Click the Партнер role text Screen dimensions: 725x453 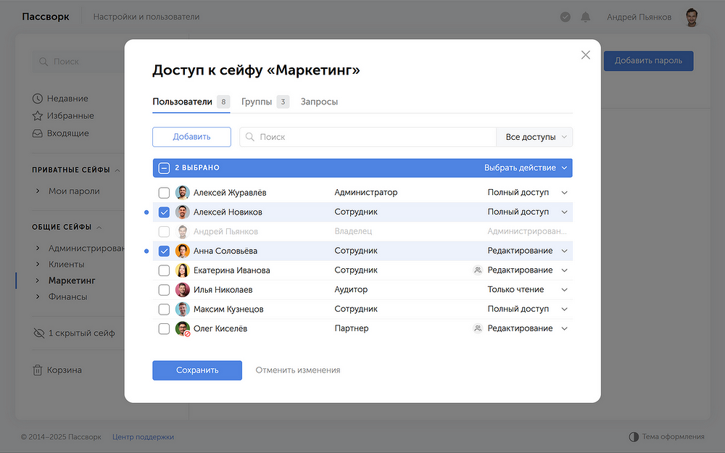tap(352, 328)
